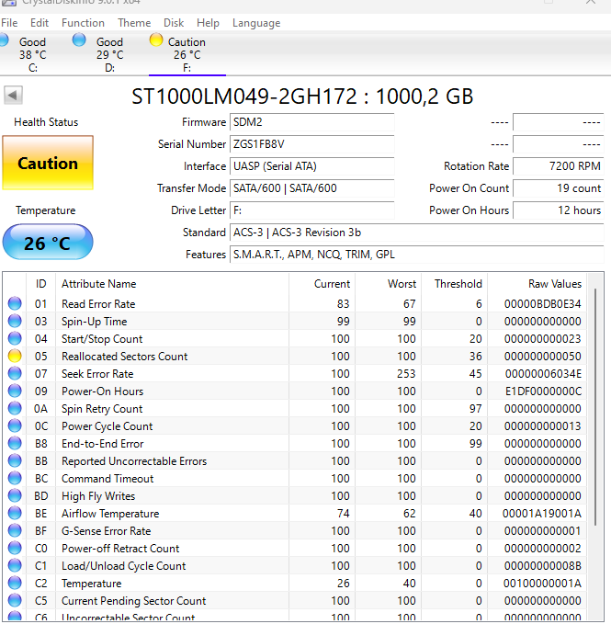The height and width of the screenshot is (624, 611).
Task: Click the Power On Hours value 12 hours
Action: tap(559, 210)
